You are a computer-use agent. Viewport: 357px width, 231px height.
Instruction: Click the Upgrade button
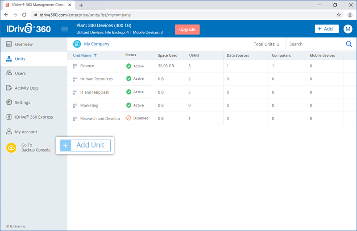point(187,29)
